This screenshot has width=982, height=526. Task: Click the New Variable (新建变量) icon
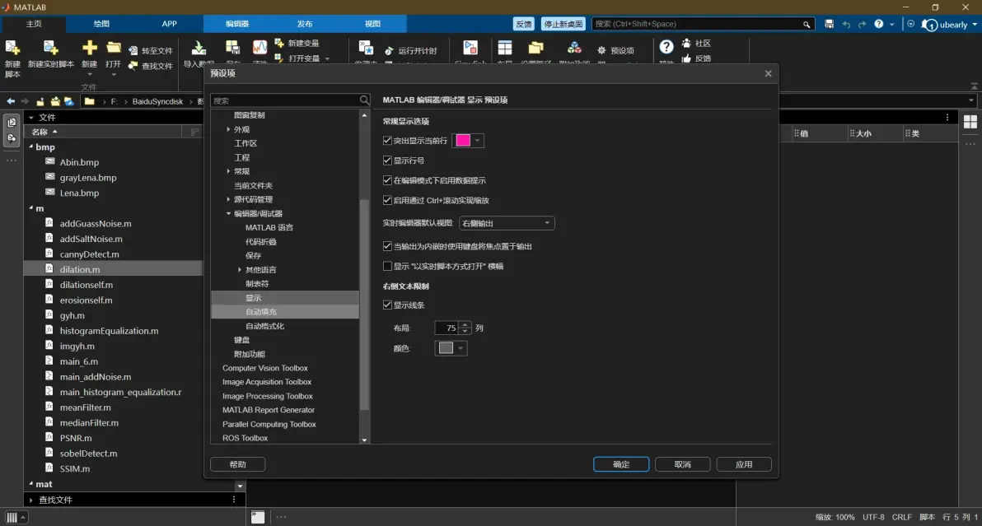point(279,43)
